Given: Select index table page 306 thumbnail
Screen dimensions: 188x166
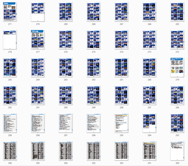Looking at the screenshot, I should pyautogui.click(x=10, y=151).
